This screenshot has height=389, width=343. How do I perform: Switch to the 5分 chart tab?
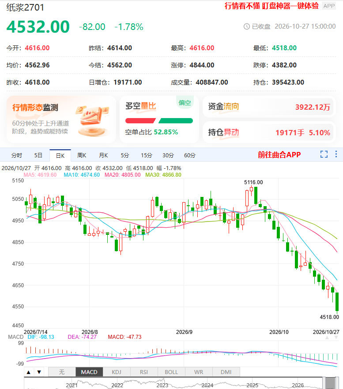tap(125, 156)
